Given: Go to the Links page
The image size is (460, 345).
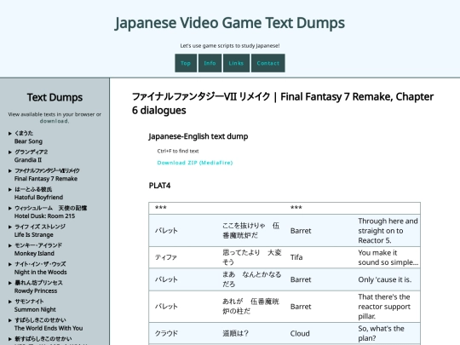Looking at the screenshot, I should 236,63.
